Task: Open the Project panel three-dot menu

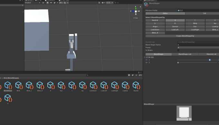Action: 141,72
